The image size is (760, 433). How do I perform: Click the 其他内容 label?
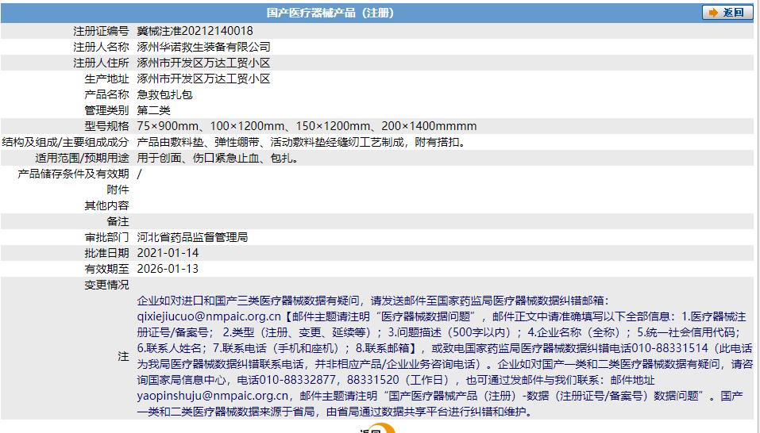[x=106, y=205]
